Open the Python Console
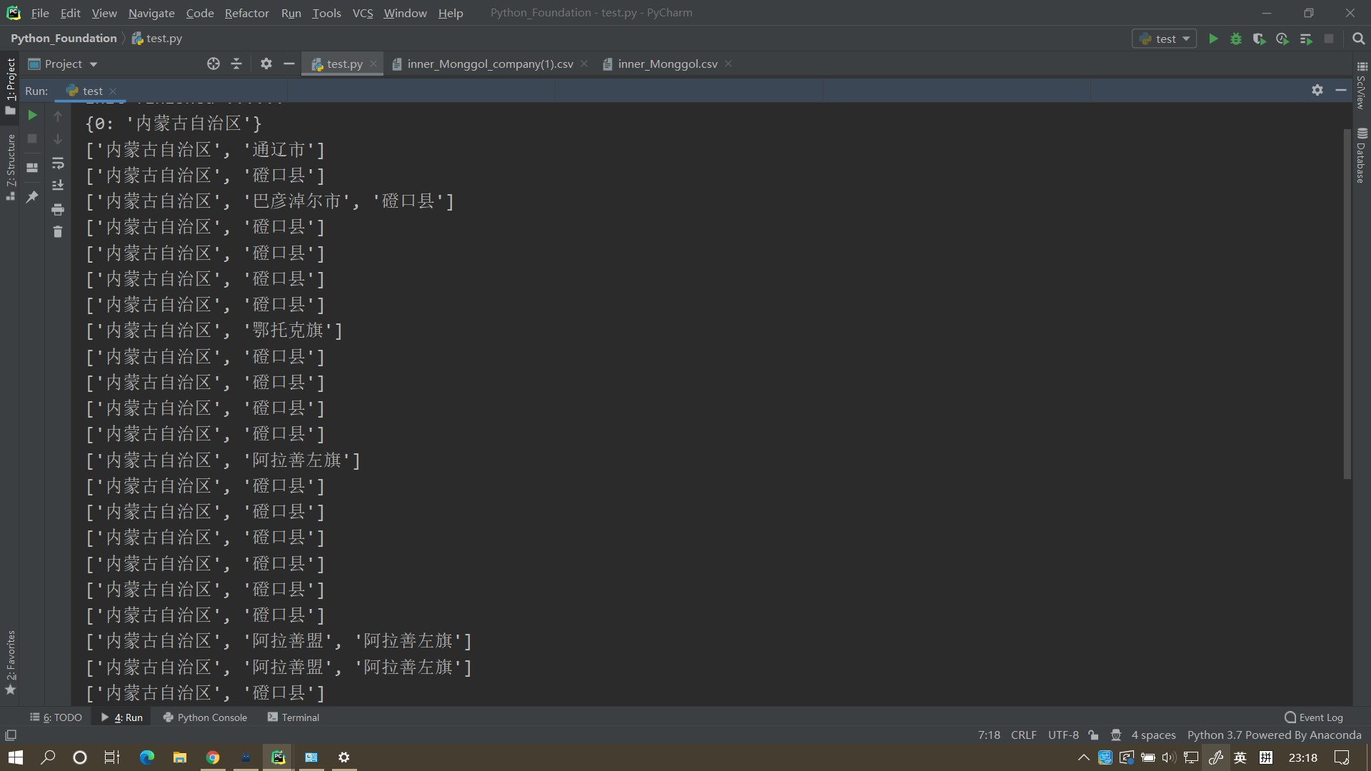 [211, 717]
